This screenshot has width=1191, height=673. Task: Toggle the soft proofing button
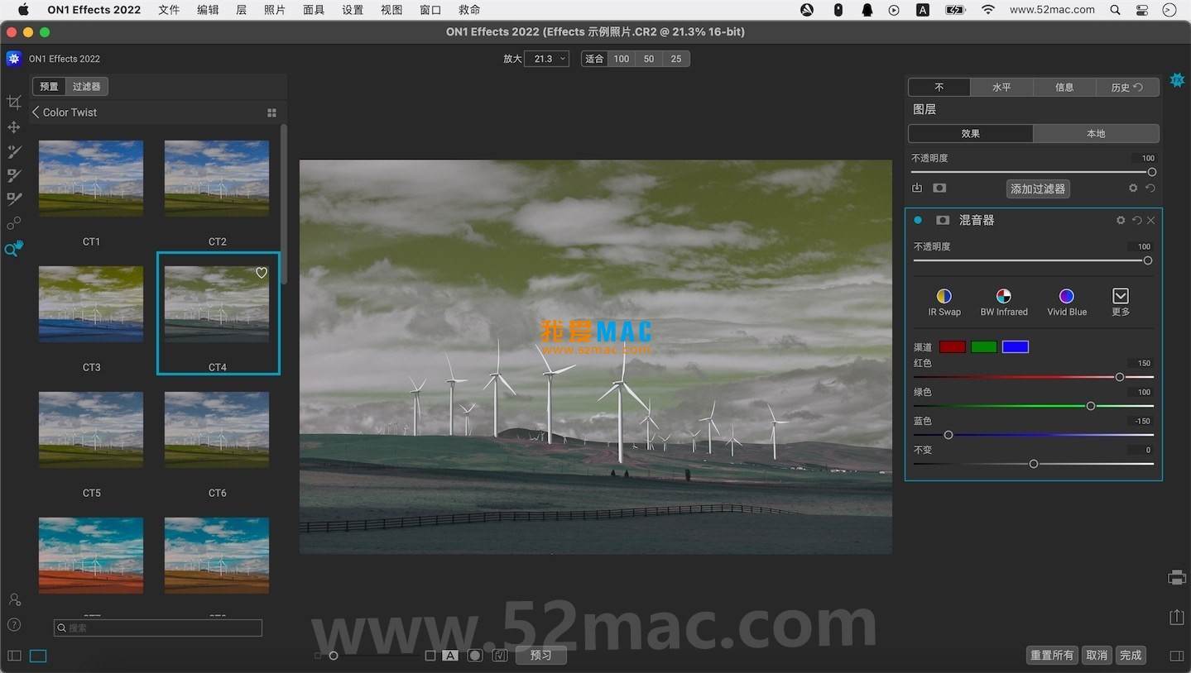500,656
